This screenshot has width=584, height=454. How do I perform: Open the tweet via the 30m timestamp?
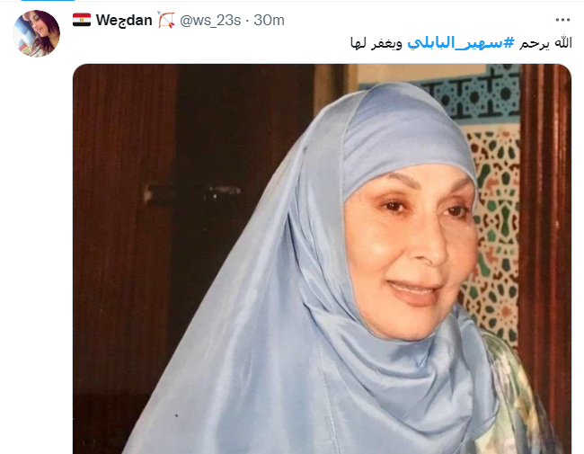(269, 20)
